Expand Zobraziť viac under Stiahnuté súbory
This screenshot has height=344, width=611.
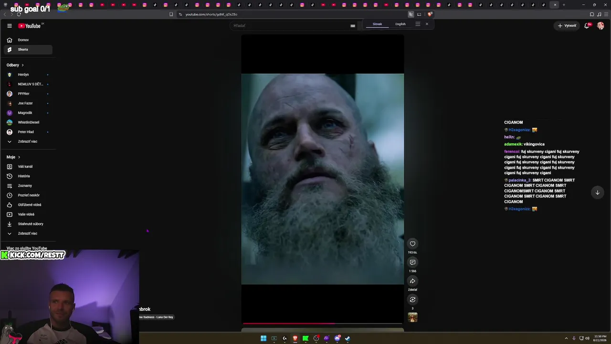[x=29, y=234]
